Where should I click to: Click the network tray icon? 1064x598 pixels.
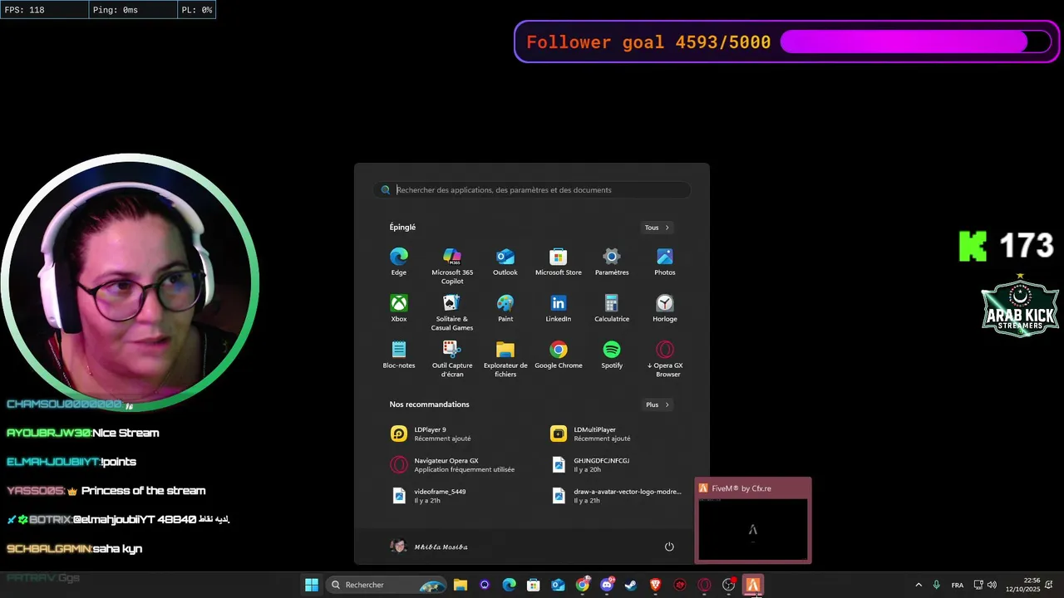[x=978, y=585]
